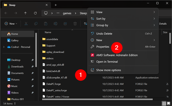Click Show more options in context menu
The width and height of the screenshot is (172, 106).
(108, 70)
